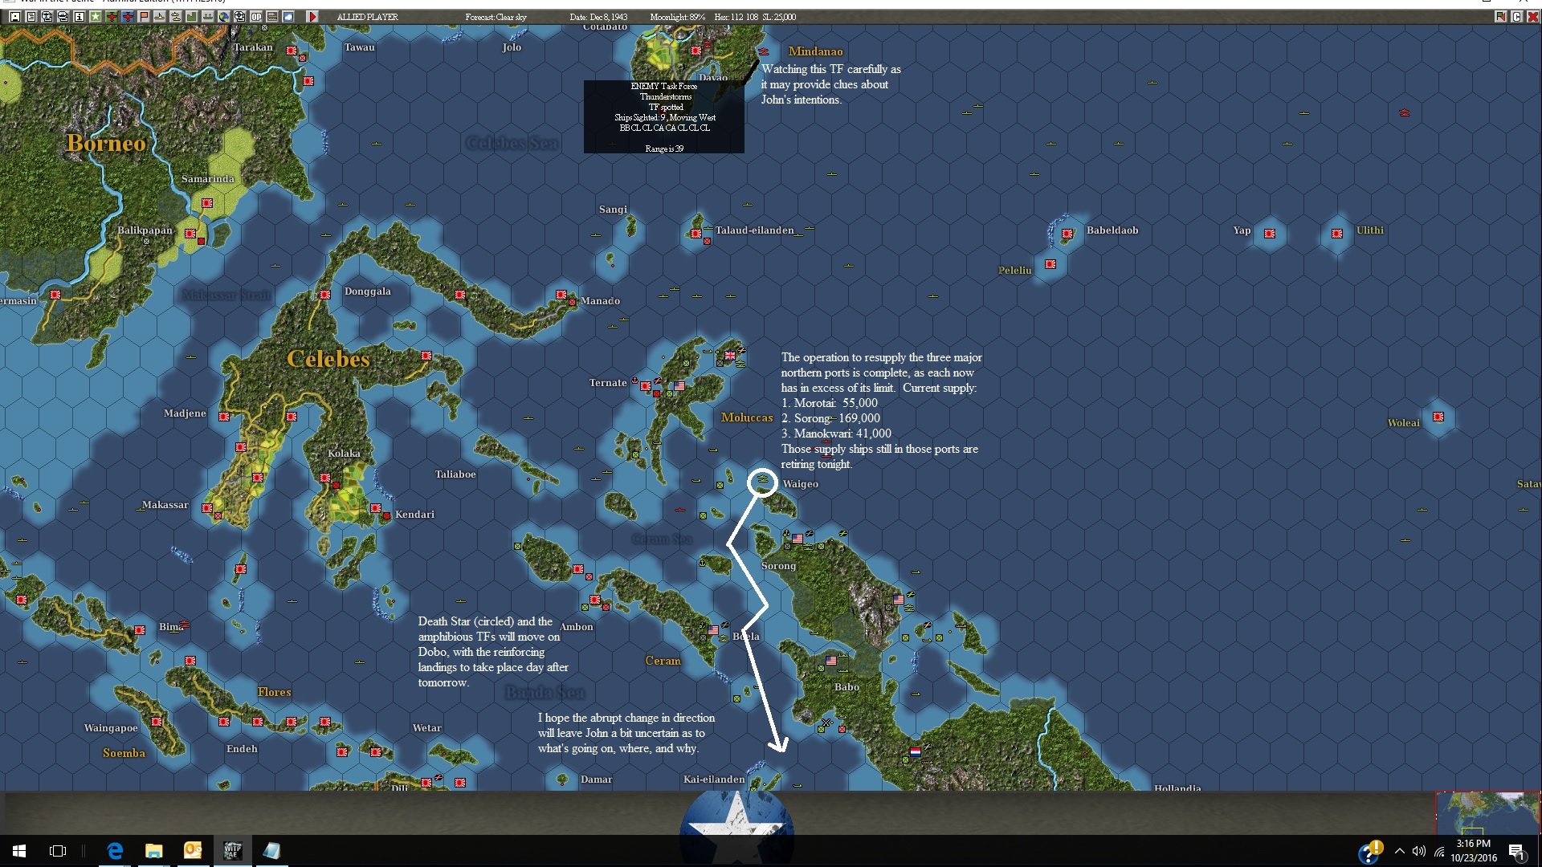Select the Japanese base marker at Tarakan

(292, 51)
